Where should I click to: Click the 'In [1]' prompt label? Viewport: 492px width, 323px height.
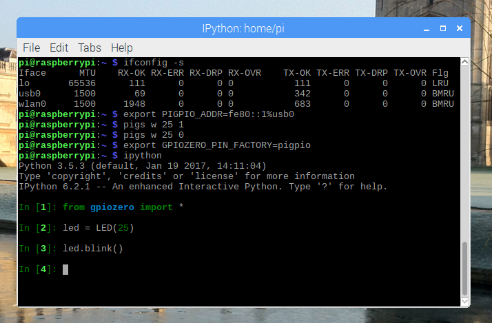[38, 207]
